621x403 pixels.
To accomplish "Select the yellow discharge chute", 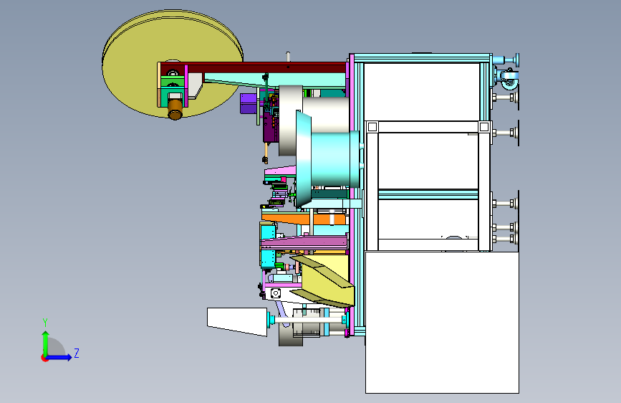I will (x=323, y=280).
